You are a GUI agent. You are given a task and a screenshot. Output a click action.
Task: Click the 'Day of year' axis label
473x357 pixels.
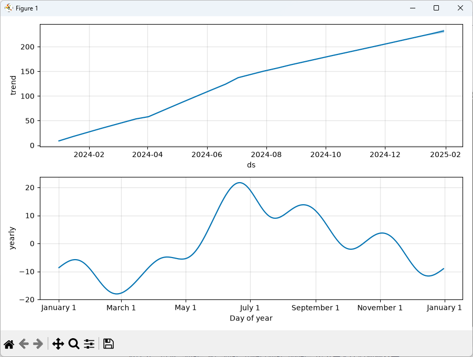pos(251,318)
